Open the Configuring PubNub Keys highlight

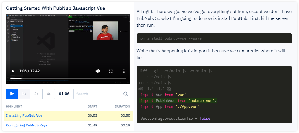coord(27,125)
